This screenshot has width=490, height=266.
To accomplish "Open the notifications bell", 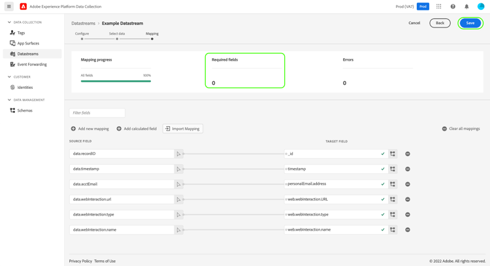I will 466,7.
